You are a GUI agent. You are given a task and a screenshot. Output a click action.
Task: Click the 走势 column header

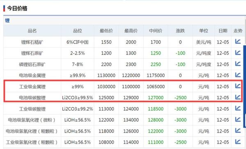(238, 31)
